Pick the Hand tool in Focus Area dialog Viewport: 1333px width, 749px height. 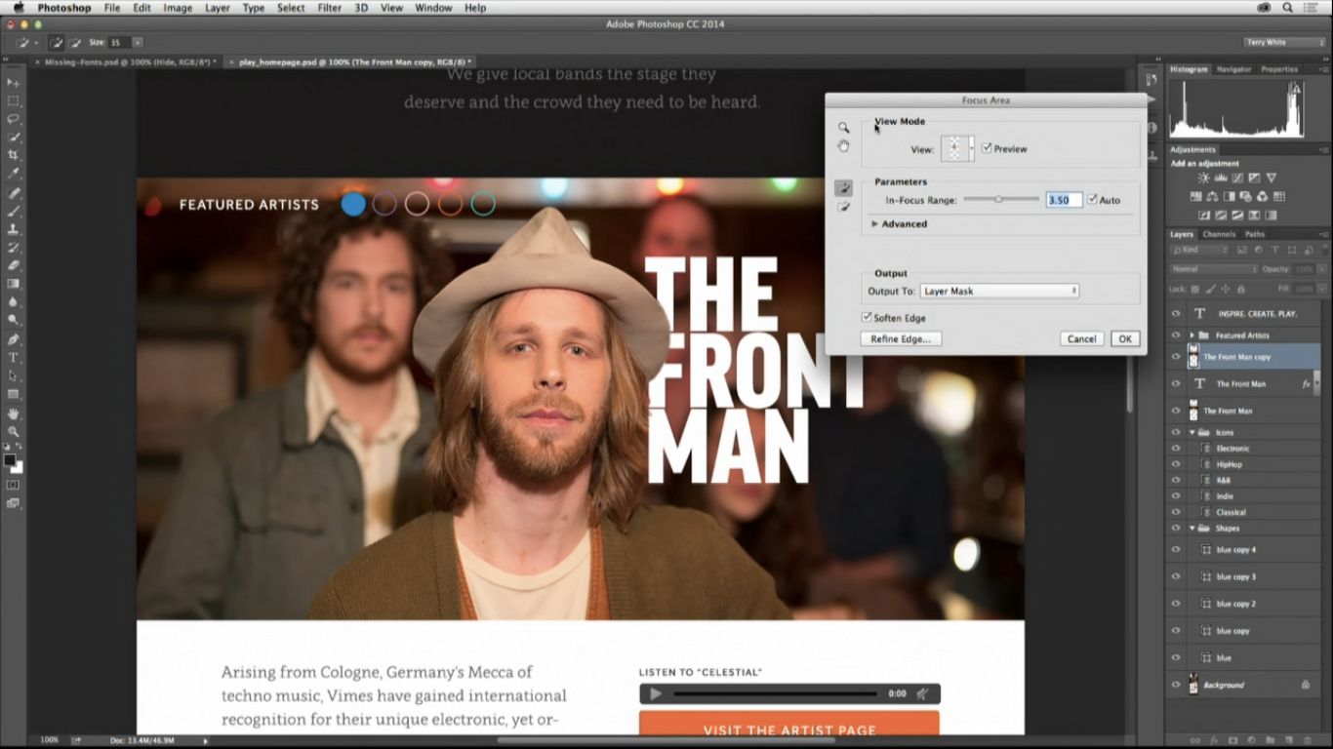[x=844, y=146]
